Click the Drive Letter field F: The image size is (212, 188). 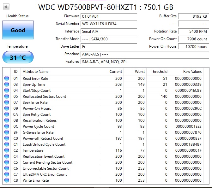(x=109, y=47)
